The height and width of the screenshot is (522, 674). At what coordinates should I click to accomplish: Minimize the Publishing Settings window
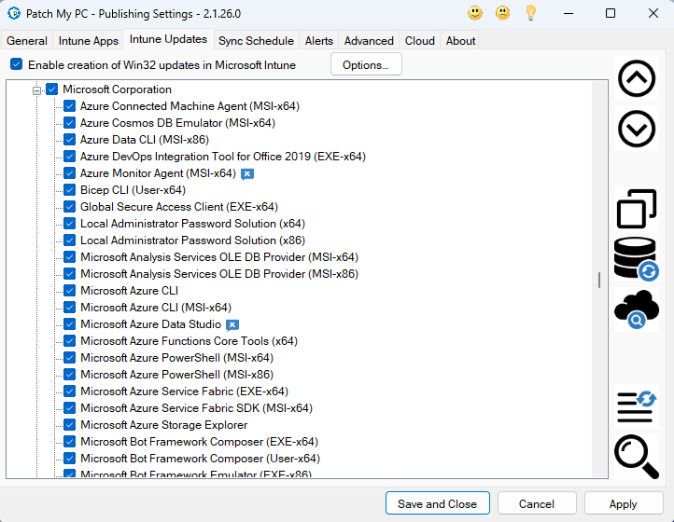click(569, 13)
